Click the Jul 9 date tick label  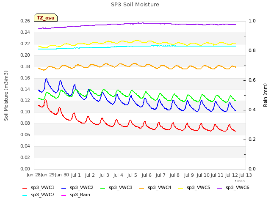click(x=189, y=175)
